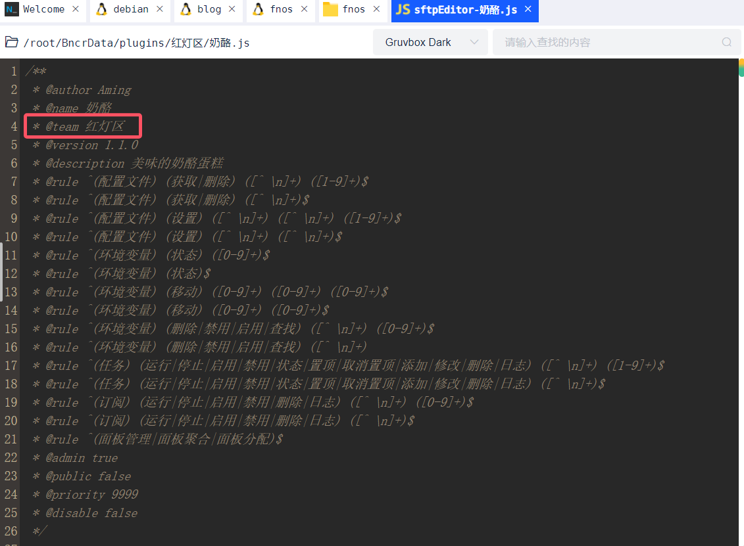Select the sftpEditor-奶酪.js tab
The width and height of the screenshot is (744, 546).
[x=464, y=9]
